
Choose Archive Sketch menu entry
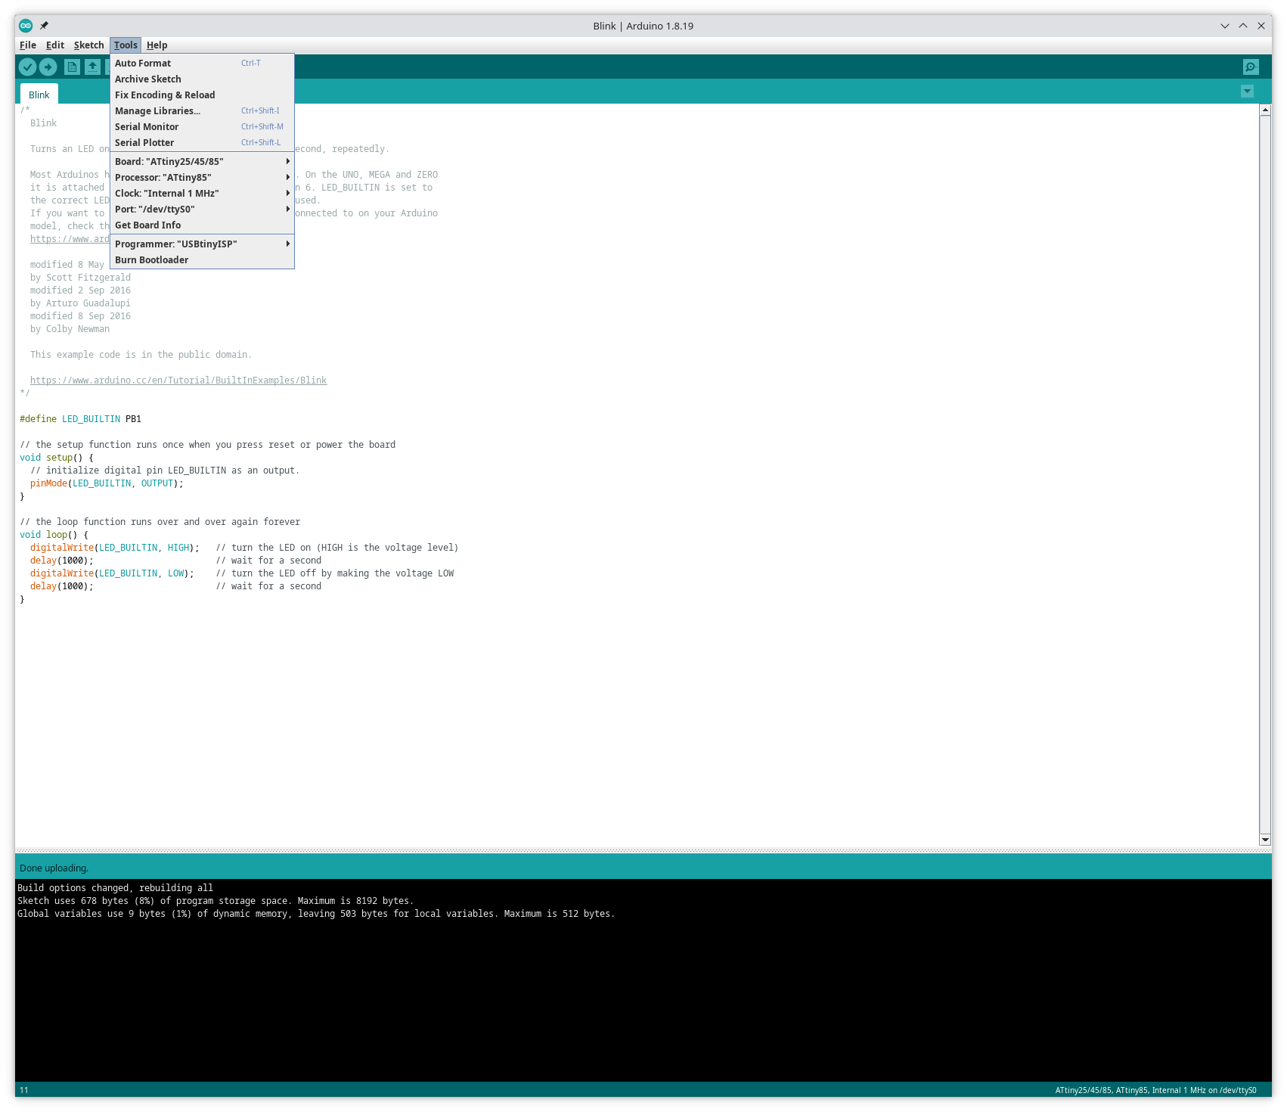202,79
